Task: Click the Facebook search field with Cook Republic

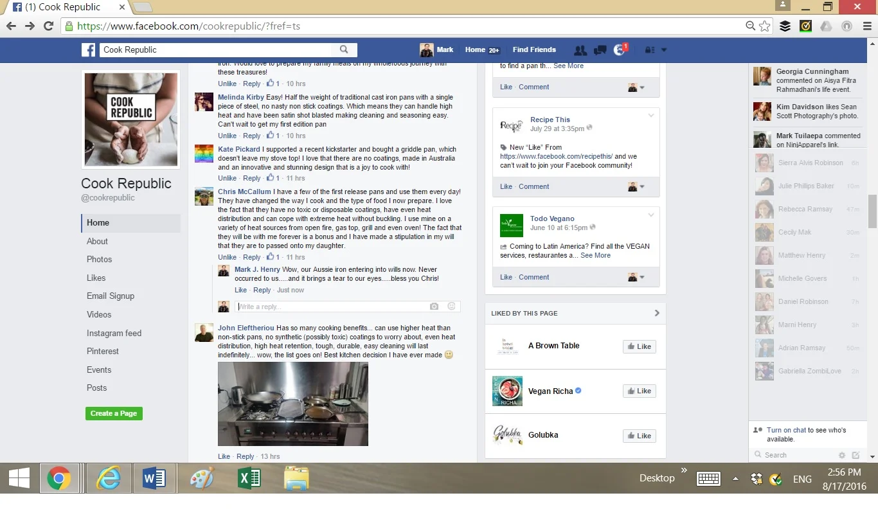Action: [216, 49]
